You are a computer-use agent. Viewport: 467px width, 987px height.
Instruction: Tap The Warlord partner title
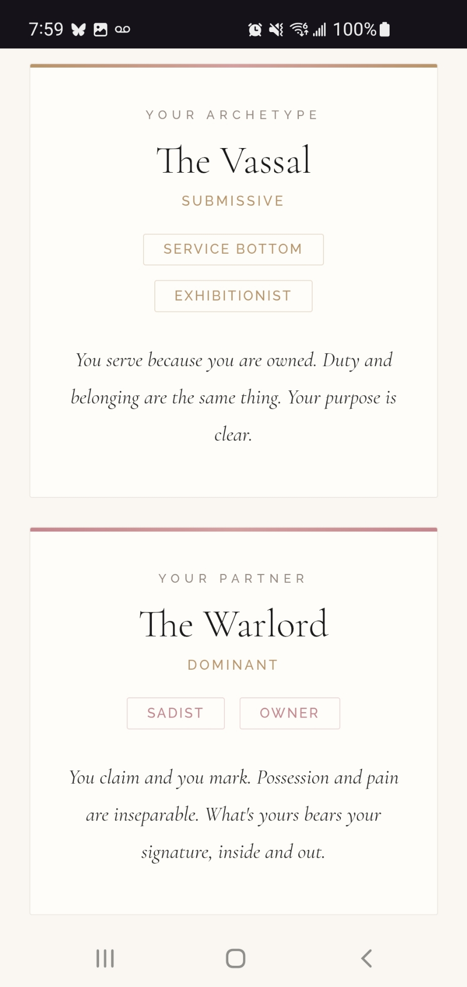(x=233, y=624)
